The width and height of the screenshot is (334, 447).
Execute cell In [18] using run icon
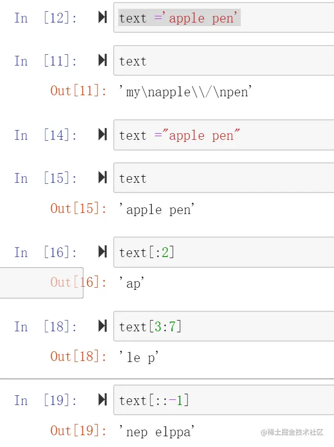102,327
